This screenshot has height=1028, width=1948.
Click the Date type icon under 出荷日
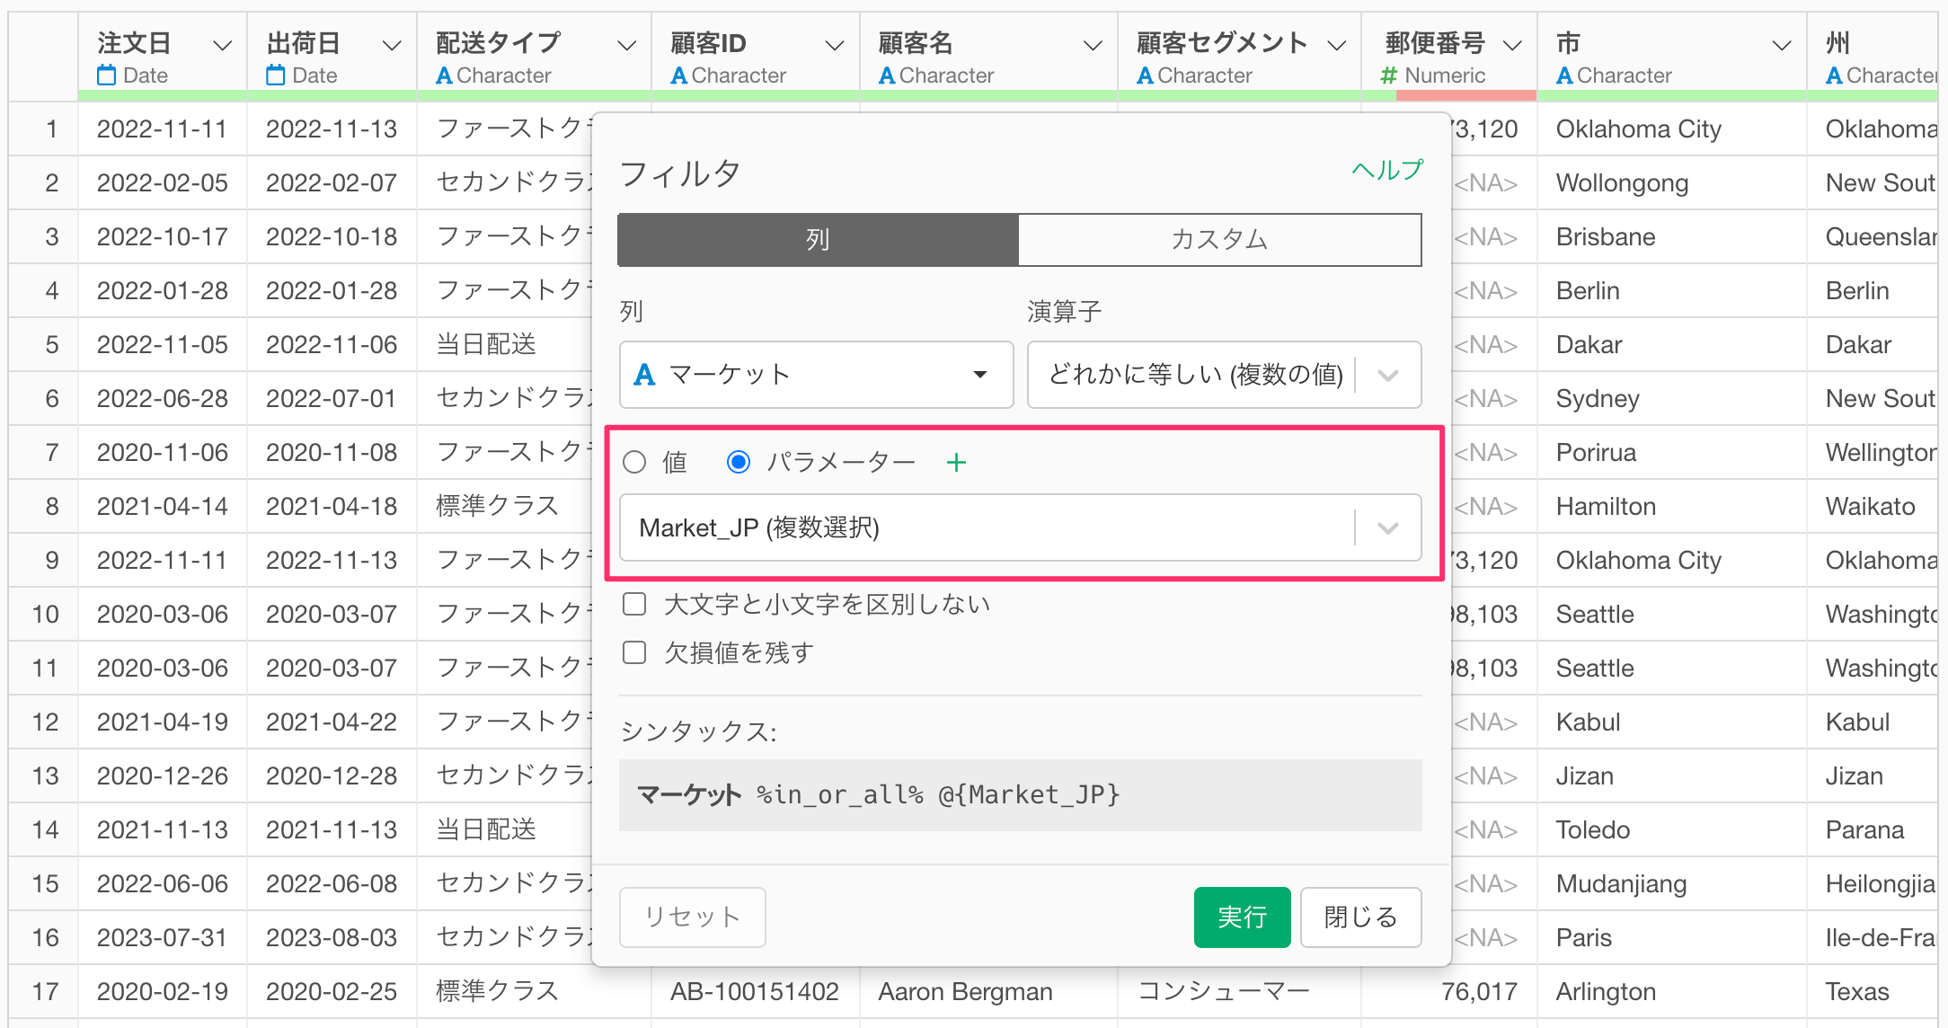276,75
